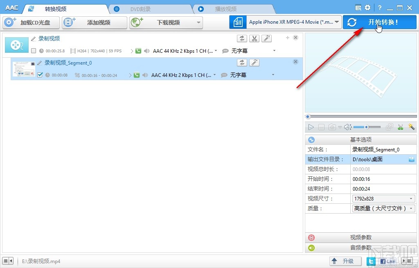Image resolution: width=419 pixels, height=268 pixels.
Task: Take a snapshot with the camera icon
Action: coord(332,127)
